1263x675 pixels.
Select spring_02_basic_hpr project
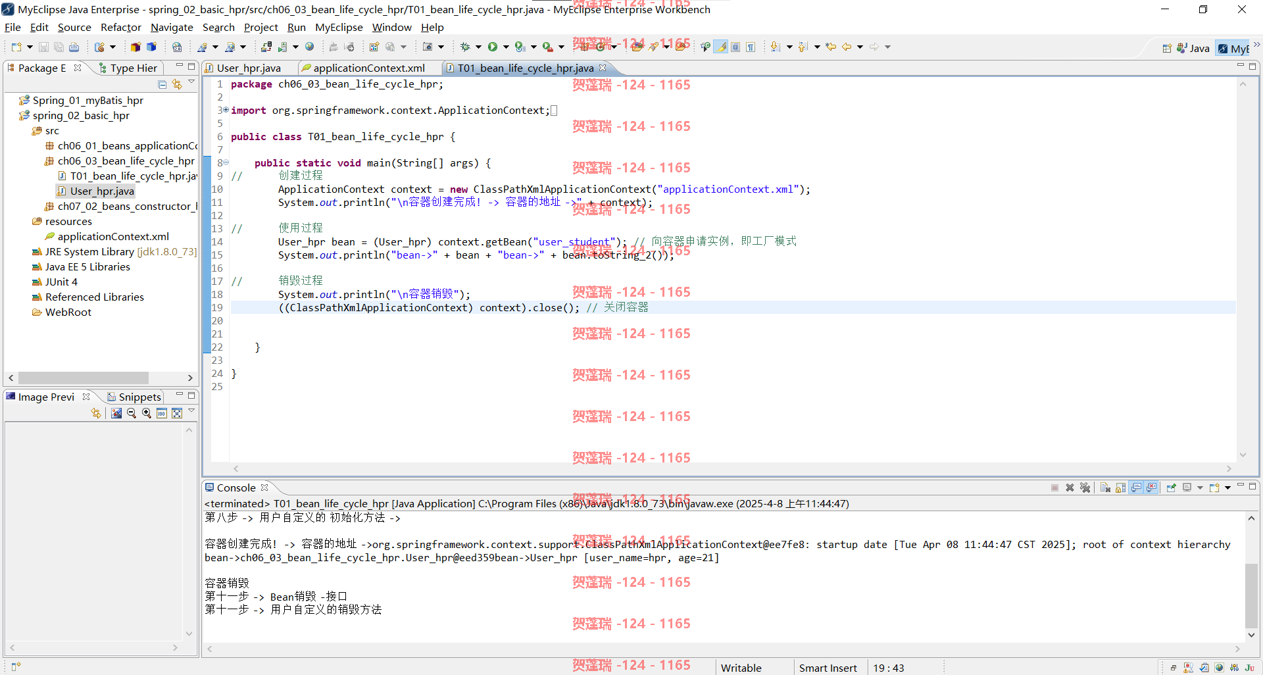coord(81,115)
